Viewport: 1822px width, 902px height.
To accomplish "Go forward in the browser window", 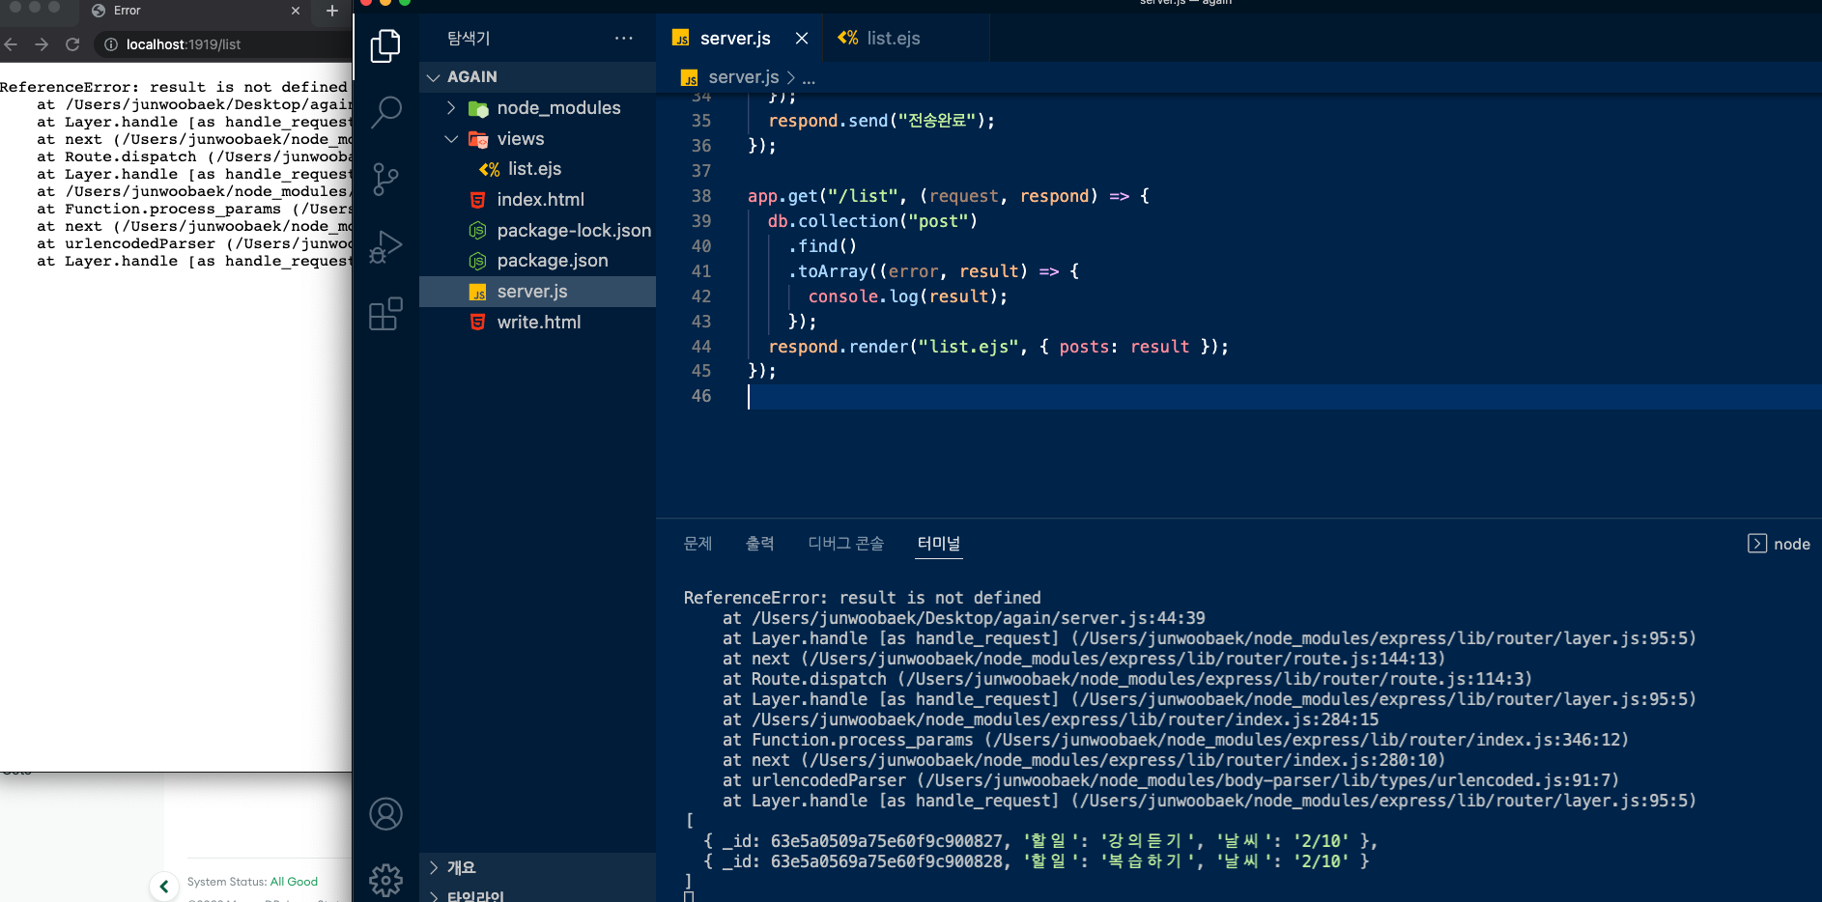I will [x=42, y=44].
